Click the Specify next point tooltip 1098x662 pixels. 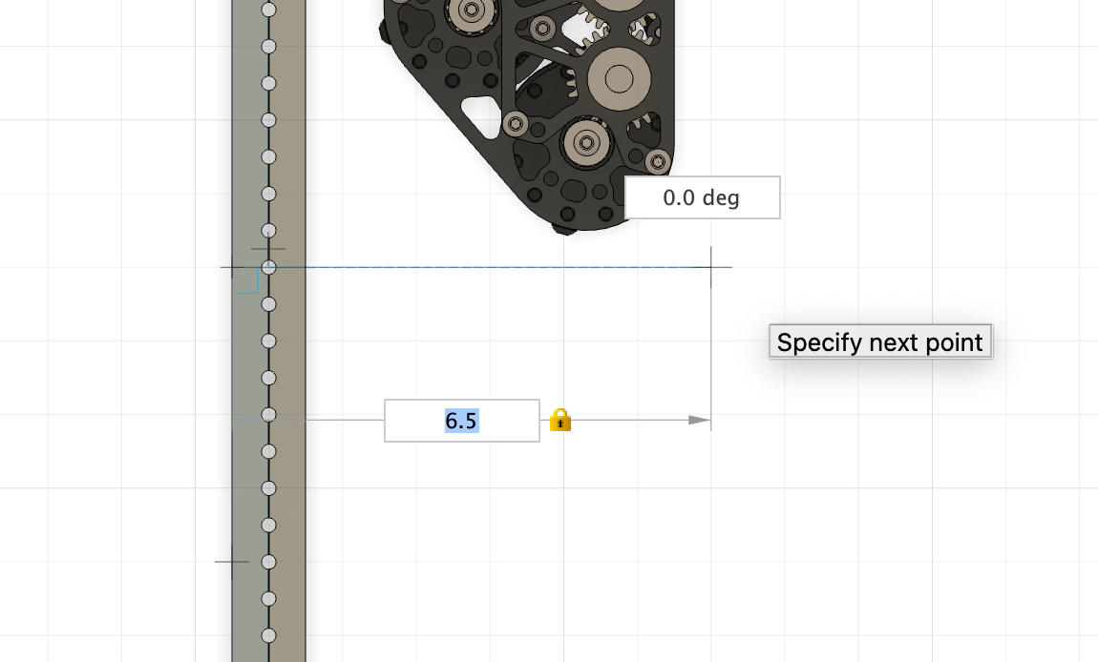(880, 341)
